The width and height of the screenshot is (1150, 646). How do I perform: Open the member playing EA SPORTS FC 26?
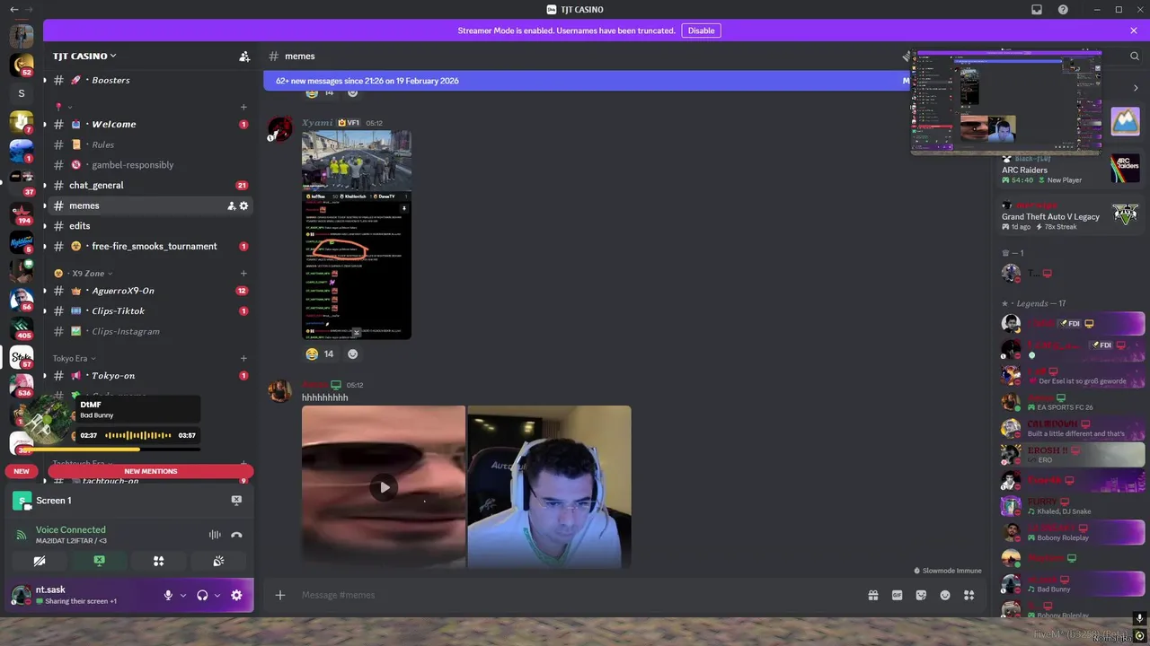(x=1072, y=402)
